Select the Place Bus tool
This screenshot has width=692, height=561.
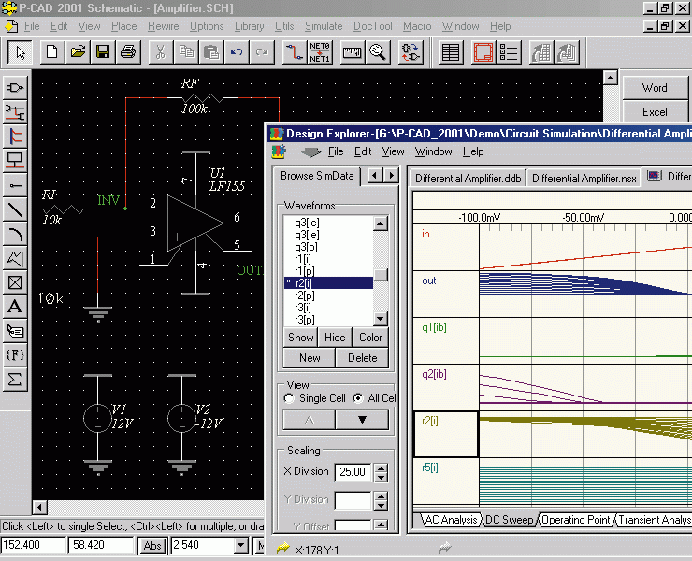click(x=16, y=137)
